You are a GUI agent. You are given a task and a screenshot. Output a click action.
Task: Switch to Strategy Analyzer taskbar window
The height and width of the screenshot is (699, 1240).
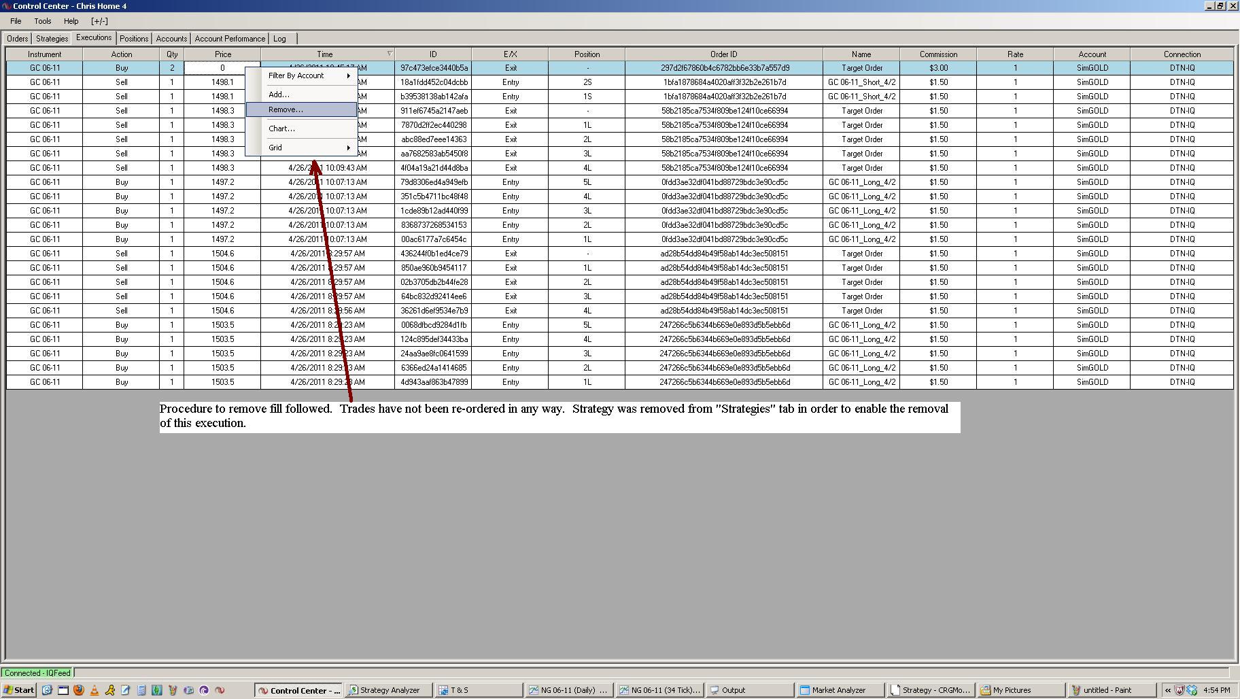pos(390,690)
